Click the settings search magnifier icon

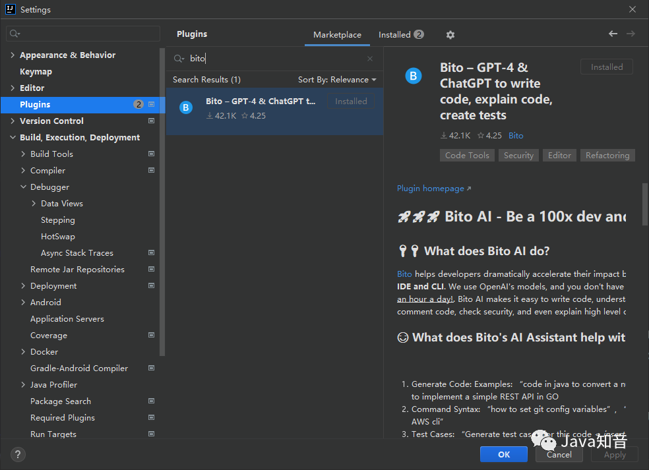pos(15,34)
